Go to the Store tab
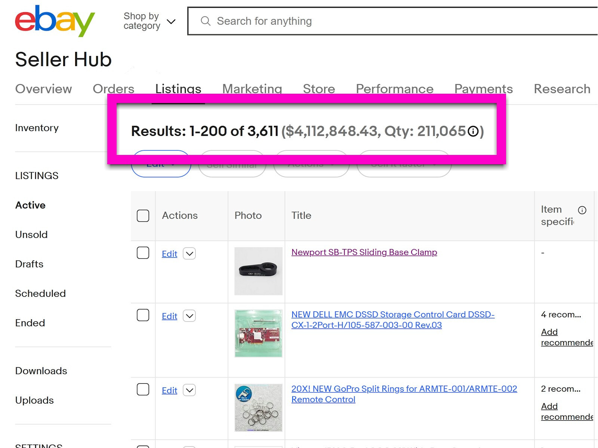Viewport: 598px width, 448px height. [x=319, y=89]
